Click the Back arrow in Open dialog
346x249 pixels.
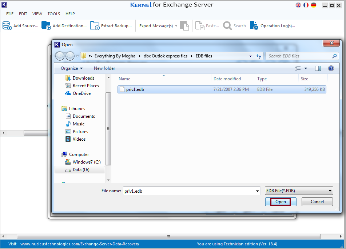pyautogui.click(x=60, y=56)
